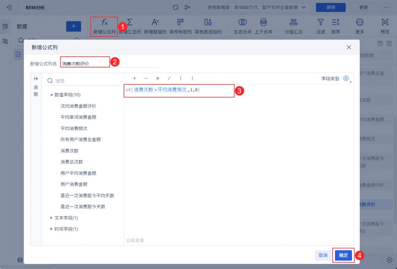Click the exit back icon at top left
Viewport: 397px width, 269px height.
pyautogui.click(x=9, y=7)
